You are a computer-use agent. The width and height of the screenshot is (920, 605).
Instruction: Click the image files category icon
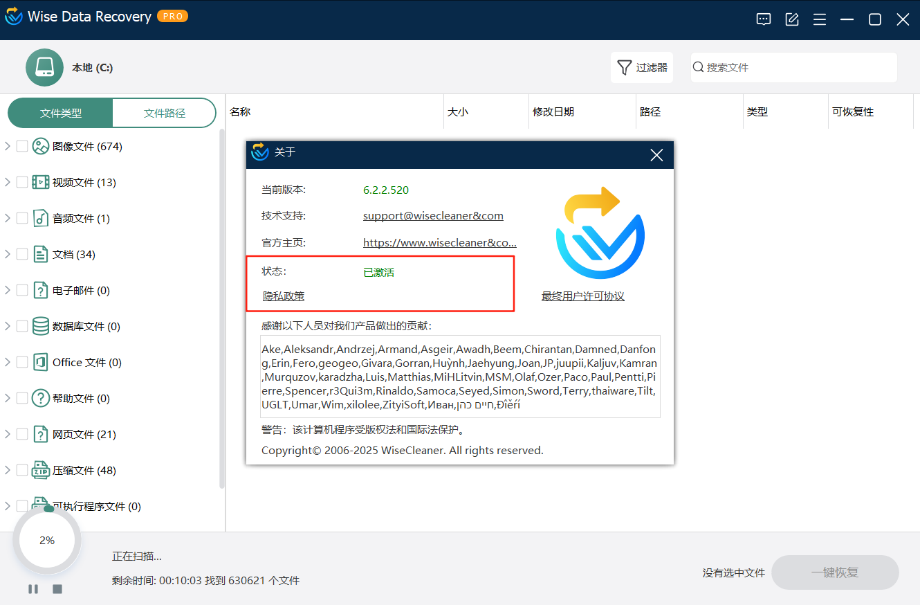pyautogui.click(x=41, y=146)
